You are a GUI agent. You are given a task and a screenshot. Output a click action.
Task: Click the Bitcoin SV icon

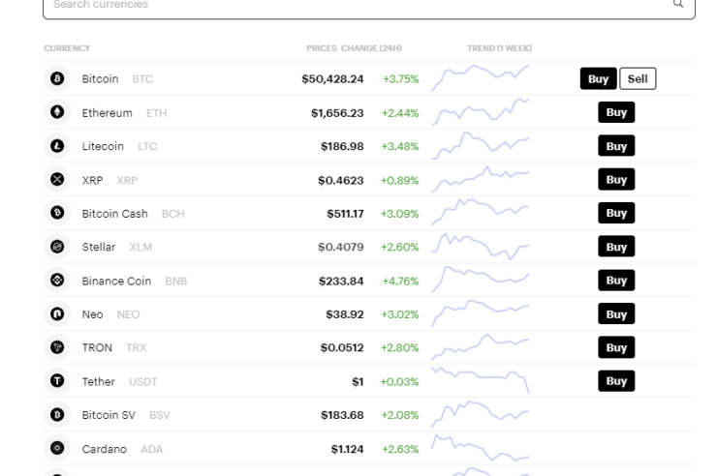click(x=57, y=414)
